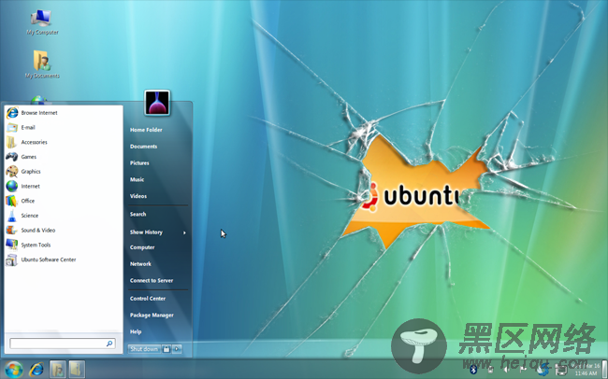Screen dimensions: 608x379
Task: Open the My Documents desktop icon
Action: (x=42, y=64)
